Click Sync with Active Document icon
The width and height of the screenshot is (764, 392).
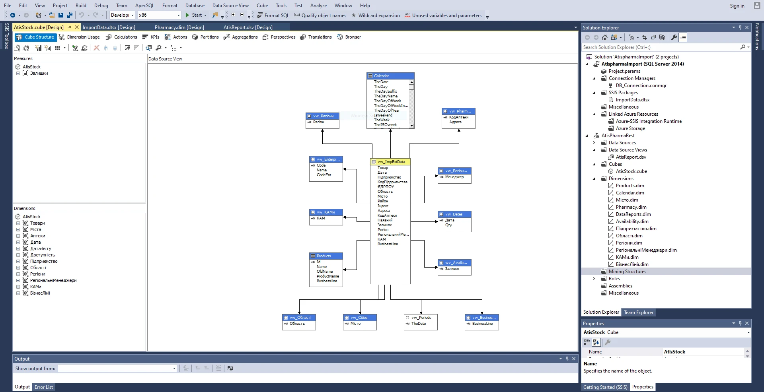[x=645, y=37]
